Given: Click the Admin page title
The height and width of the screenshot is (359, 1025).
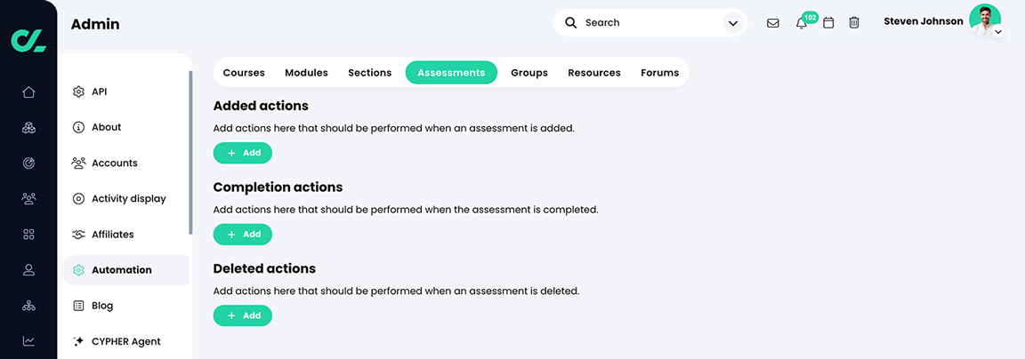Looking at the screenshot, I should coord(95,25).
